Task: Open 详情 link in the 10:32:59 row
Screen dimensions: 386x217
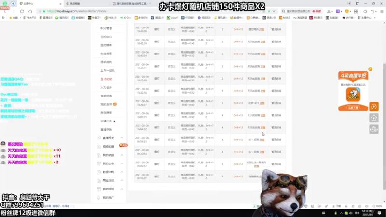Action: 263,79
